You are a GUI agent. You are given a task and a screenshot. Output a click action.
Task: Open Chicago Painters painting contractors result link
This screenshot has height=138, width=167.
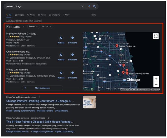(40, 101)
